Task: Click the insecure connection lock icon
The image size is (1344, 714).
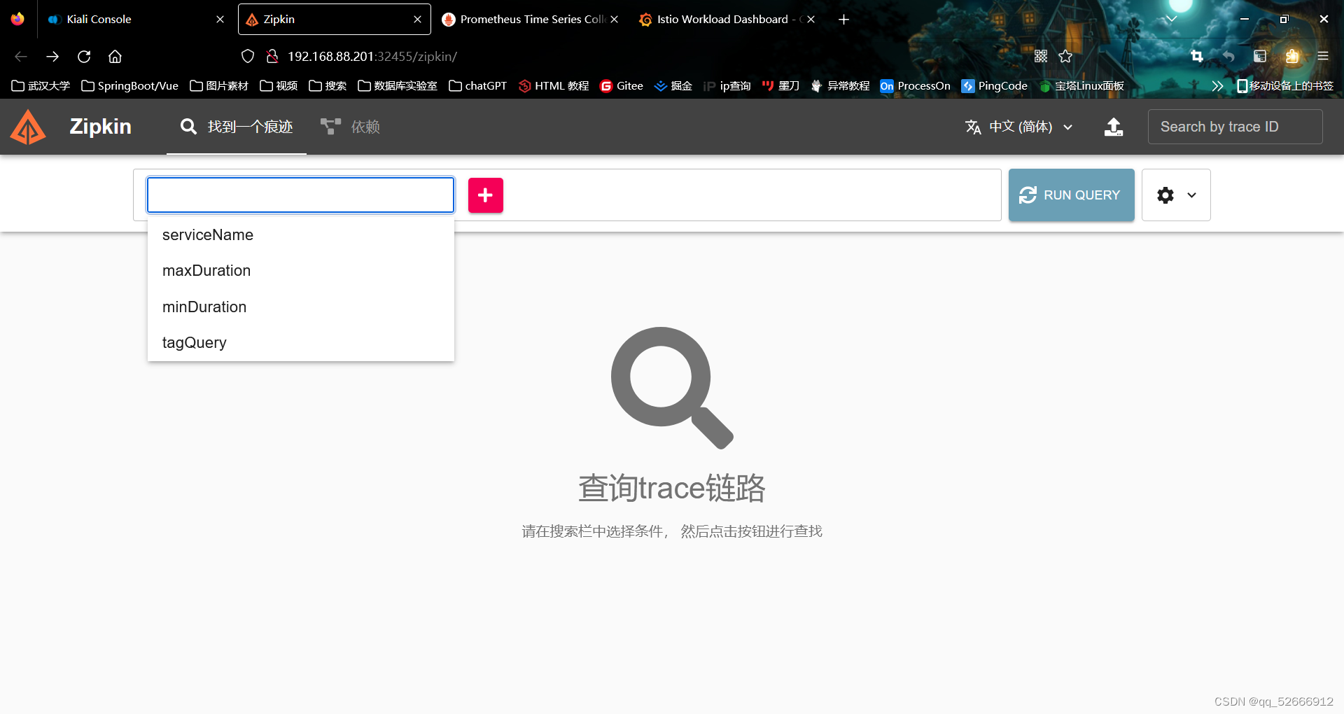Action: 272,57
